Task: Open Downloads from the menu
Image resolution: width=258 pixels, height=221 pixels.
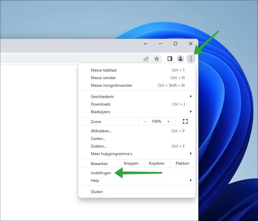Action: coord(137,104)
